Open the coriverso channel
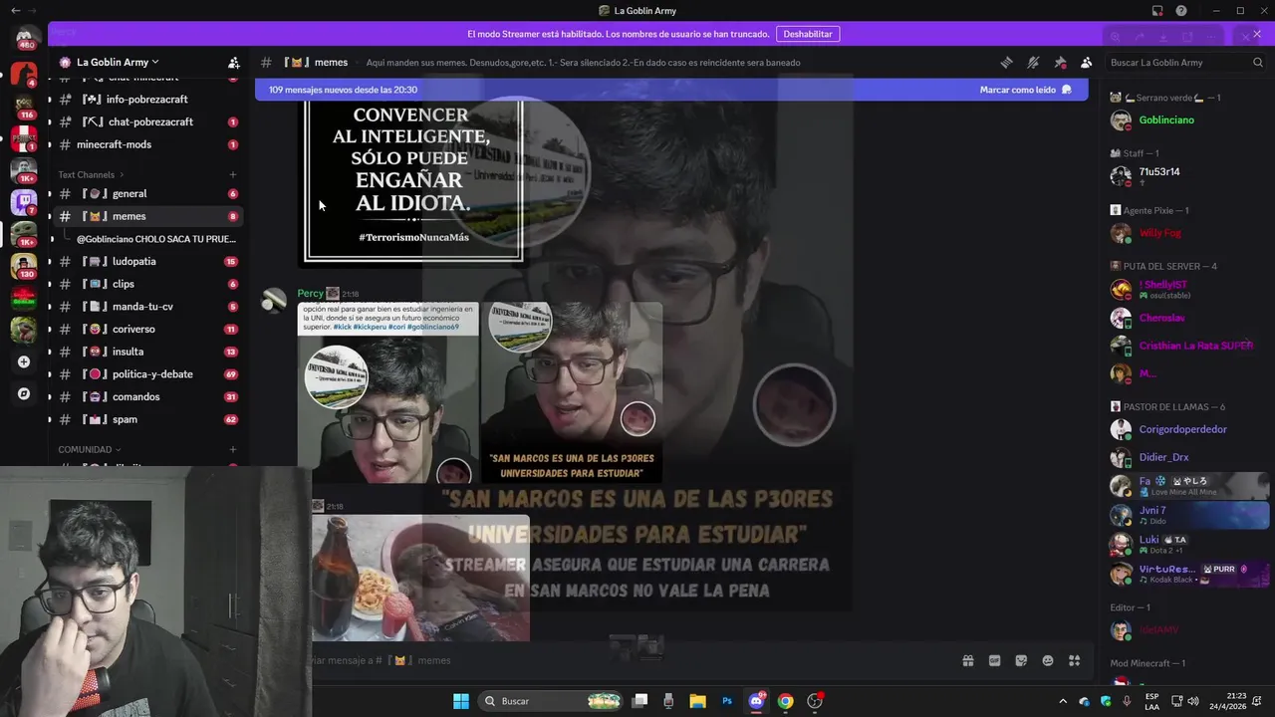Screen dimensions: 1275x717 147,329
